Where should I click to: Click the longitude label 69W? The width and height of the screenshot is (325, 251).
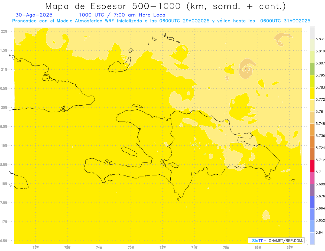pyautogui.click(x=258, y=247)
